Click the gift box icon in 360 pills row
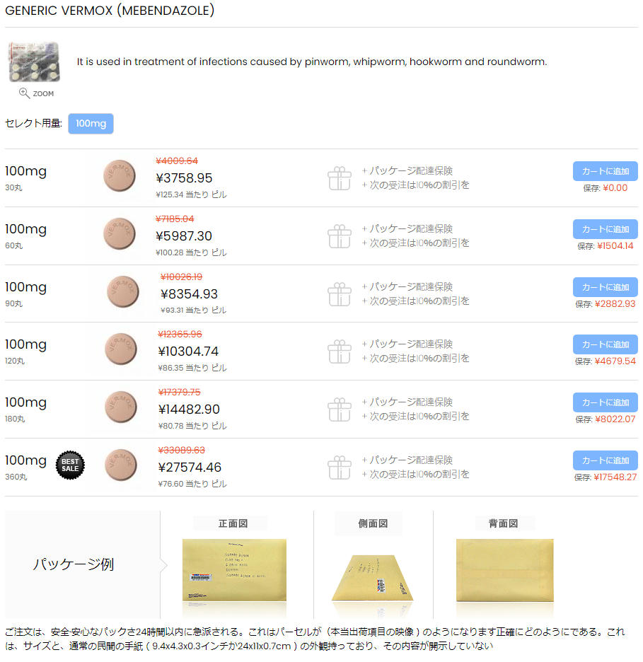 click(340, 468)
